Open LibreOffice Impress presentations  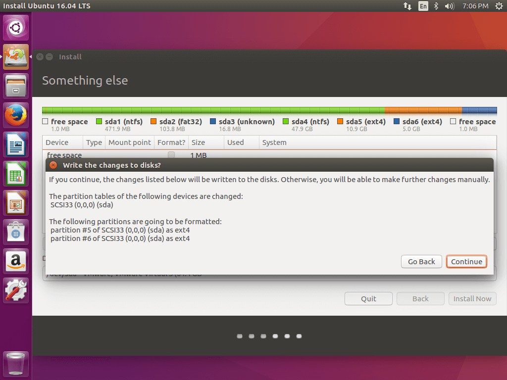(16, 203)
